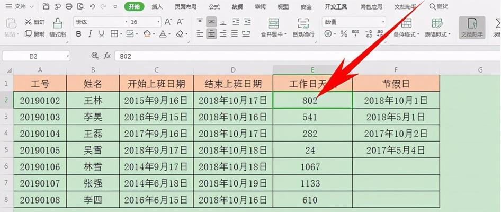The image size is (501, 212).
Task: Click the fill color bucket icon
Action: click(x=147, y=34)
